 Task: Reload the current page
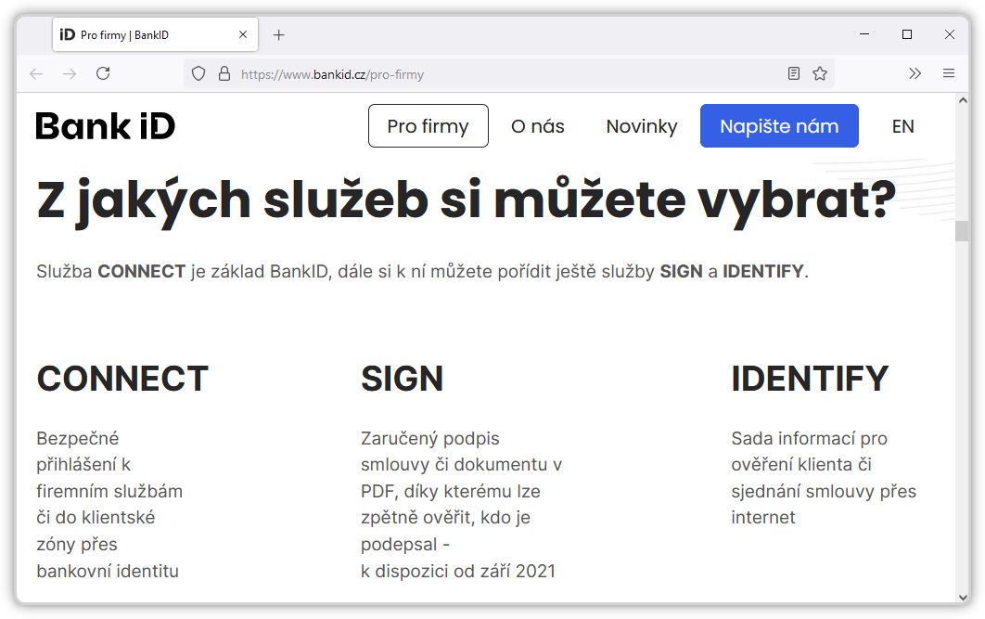click(x=103, y=74)
